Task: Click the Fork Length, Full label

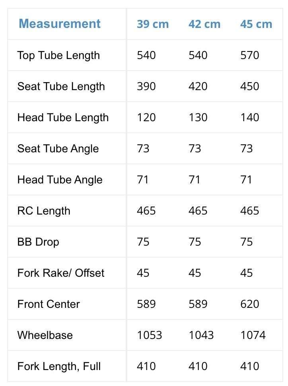Action: [59, 366]
